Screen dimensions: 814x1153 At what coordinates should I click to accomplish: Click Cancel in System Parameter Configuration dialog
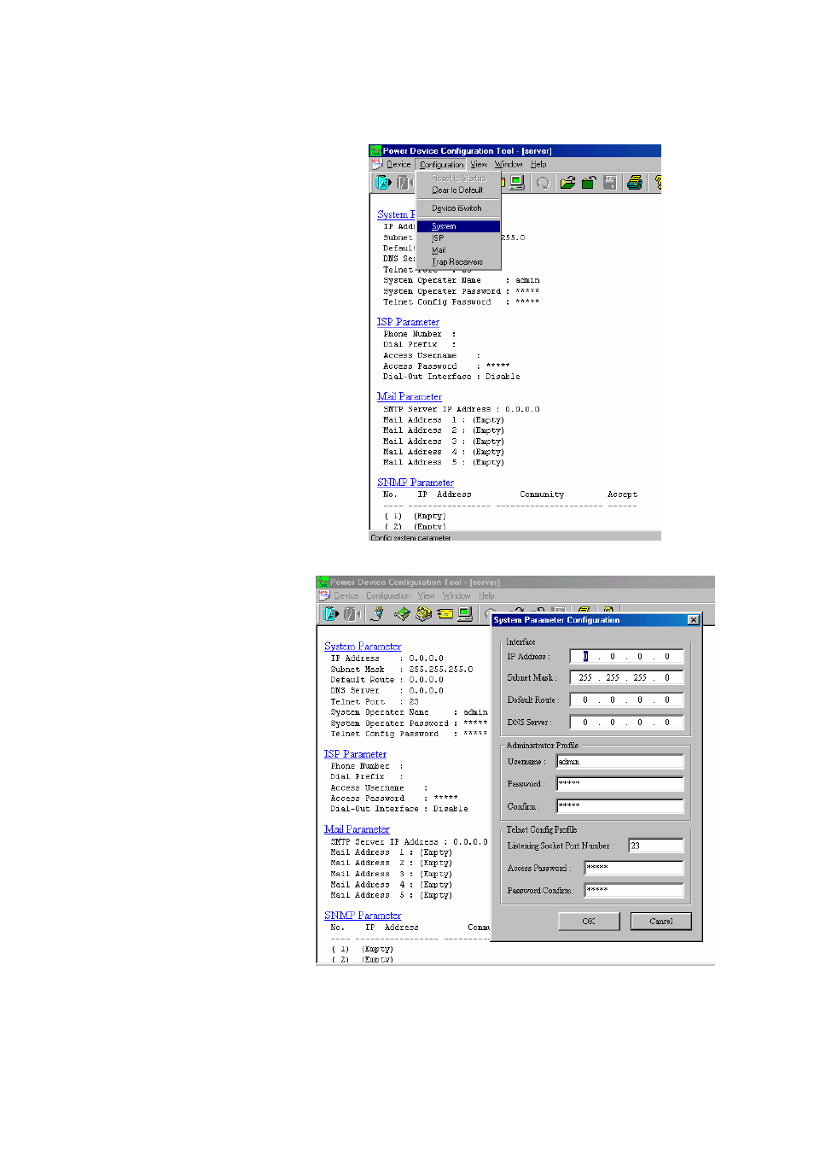[660, 922]
